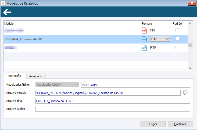Focus the Arquivo modelo path field
The height and width of the screenshot is (130, 197).
pos(108,93)
